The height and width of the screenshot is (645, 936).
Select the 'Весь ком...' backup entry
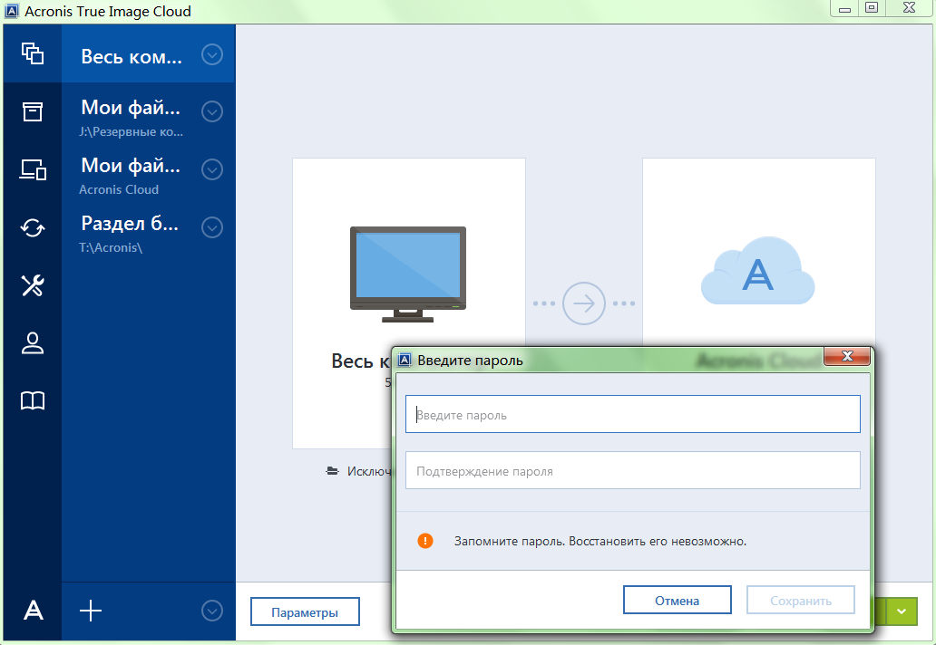[x=148, y=53]
